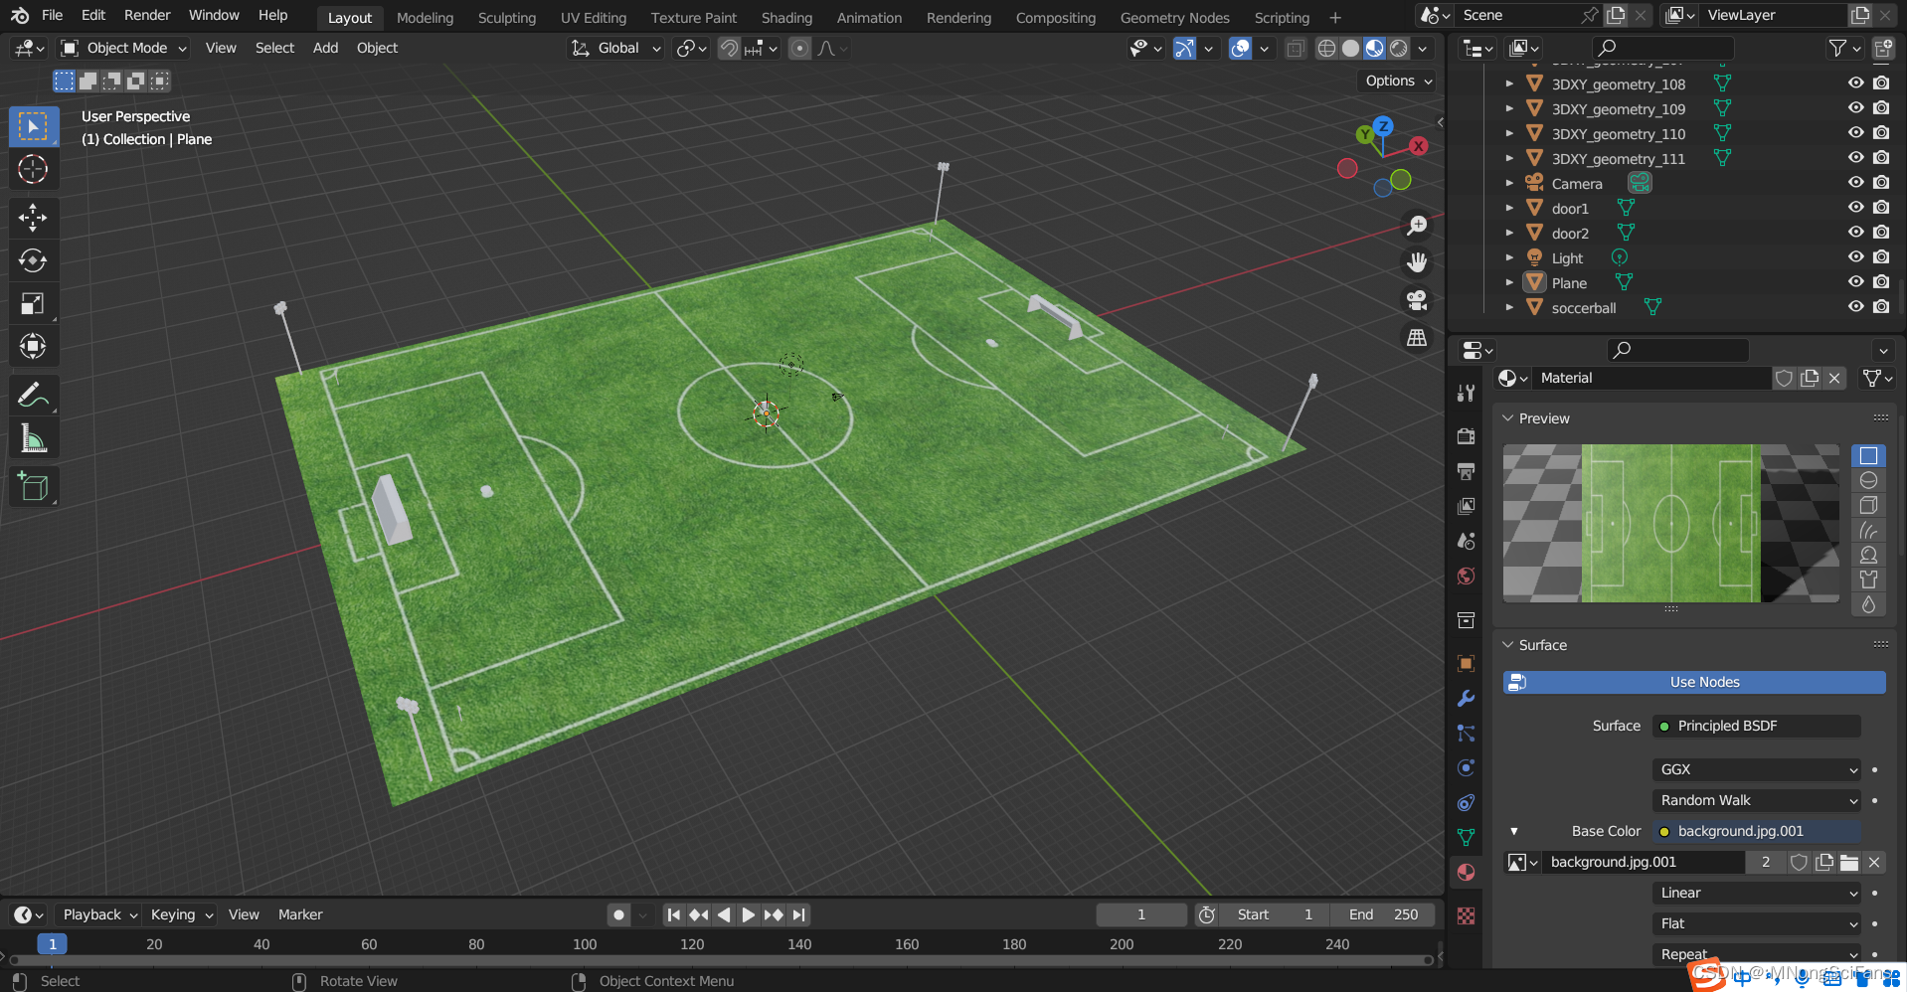Switch to Rendered viewport shading
Screen dimensions: 1907x992
[1399, 48]
